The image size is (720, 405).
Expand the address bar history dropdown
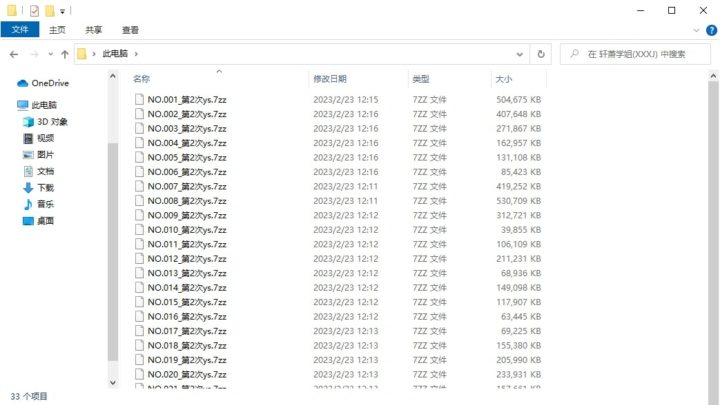tap(520, 54)
